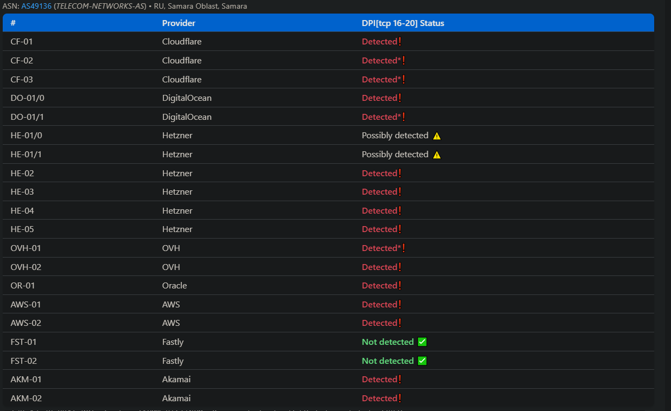
Task: Click 'Not detected' status for FST-02
Action: point(388,361)
